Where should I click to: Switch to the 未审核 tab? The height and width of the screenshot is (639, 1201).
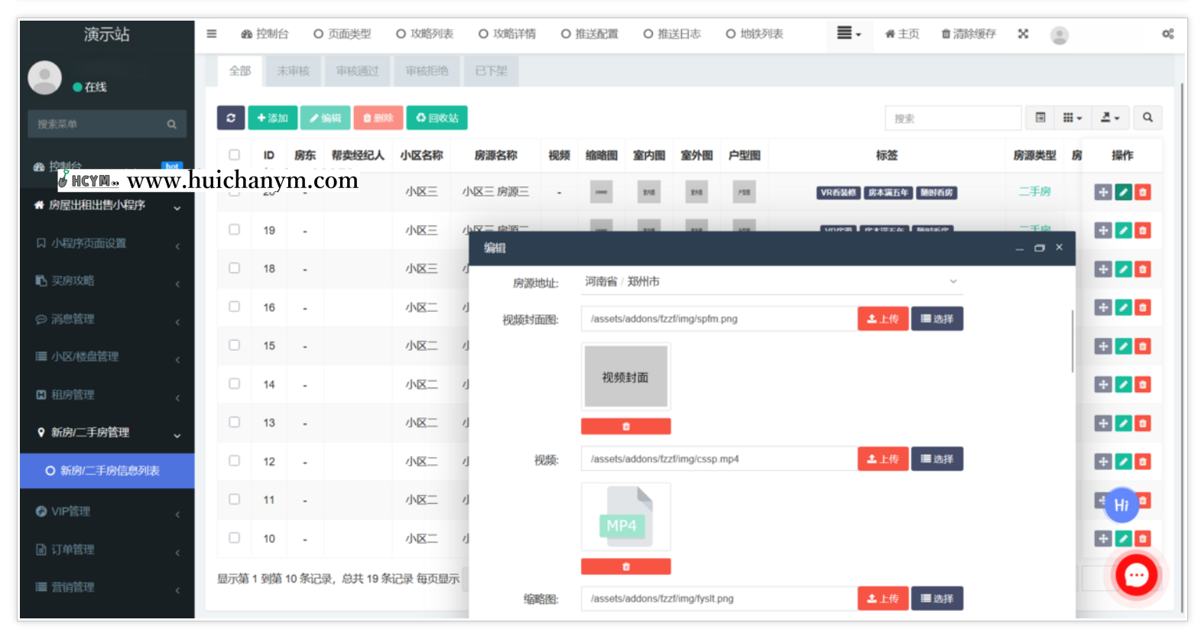[x=293, y=71]
